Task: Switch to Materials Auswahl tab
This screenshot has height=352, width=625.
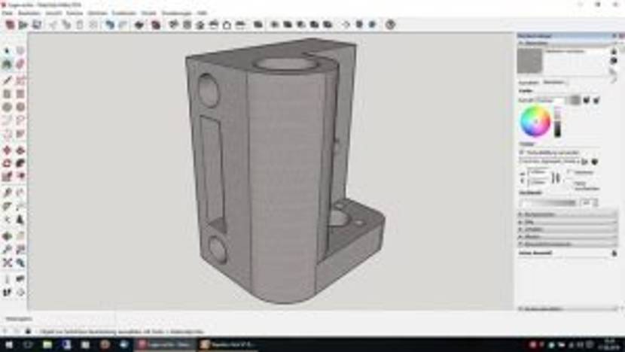Action: point(528,83)
